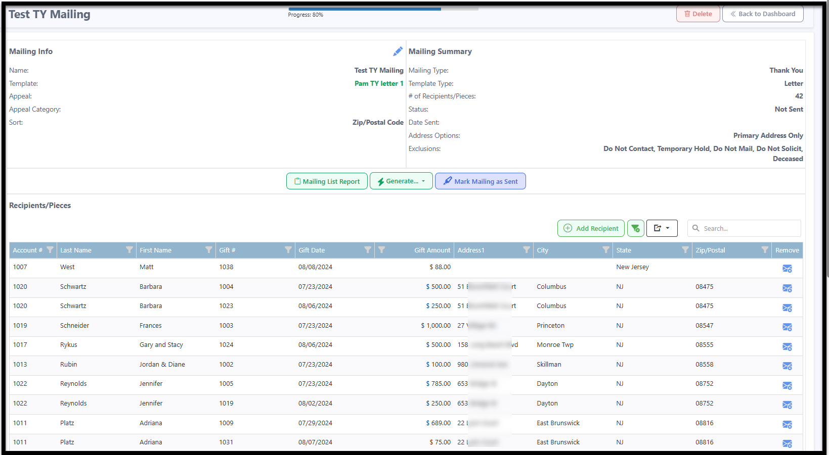Click the Princeton city cell
The width and height of the screenshot is (829, 455).
tap(550, 326)
